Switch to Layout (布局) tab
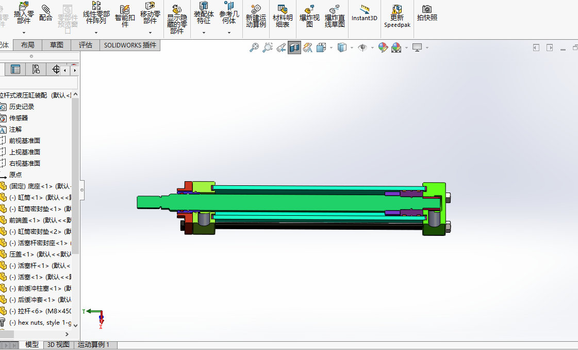Screen dimensions: 578x350 pyautogui.click(x=28, y=45)
